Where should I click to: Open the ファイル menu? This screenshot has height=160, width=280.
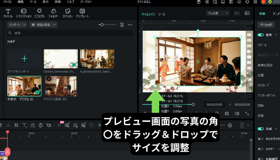(7, 2)
